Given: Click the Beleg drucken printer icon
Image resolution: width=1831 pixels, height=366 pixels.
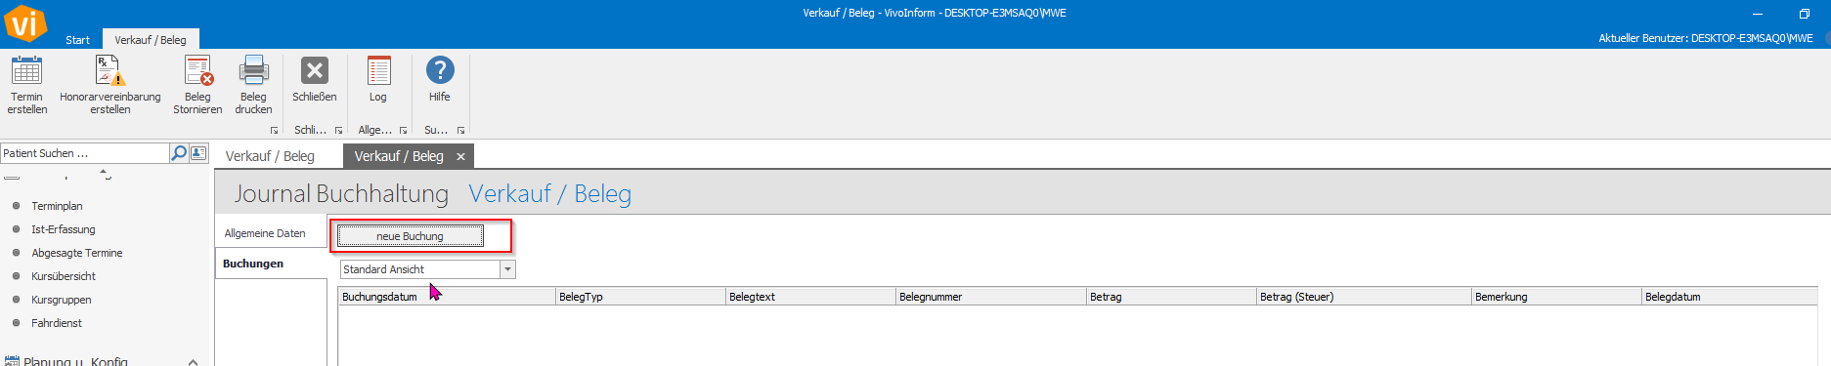Looking at the screenshot, I should [253, 71].
